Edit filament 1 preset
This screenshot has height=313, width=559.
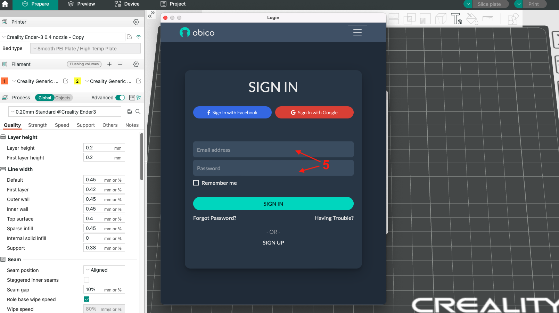click(x=66, y=81)
